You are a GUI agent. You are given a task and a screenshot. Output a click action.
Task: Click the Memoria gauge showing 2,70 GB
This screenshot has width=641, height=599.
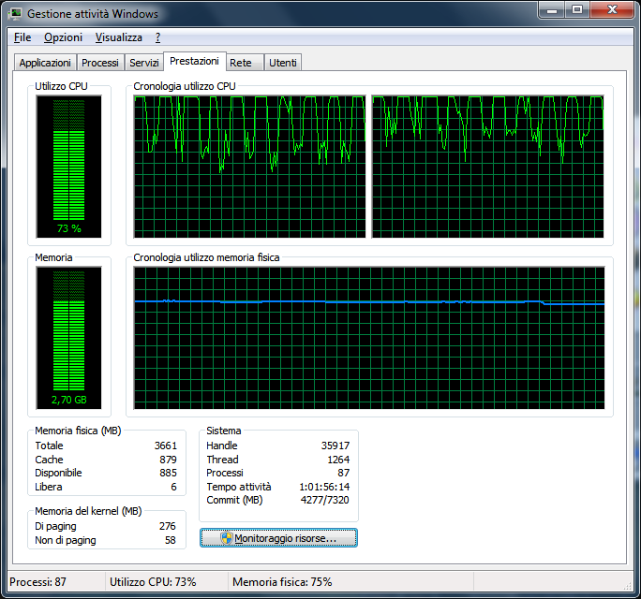pyautogui.click(x=68, y=338)
